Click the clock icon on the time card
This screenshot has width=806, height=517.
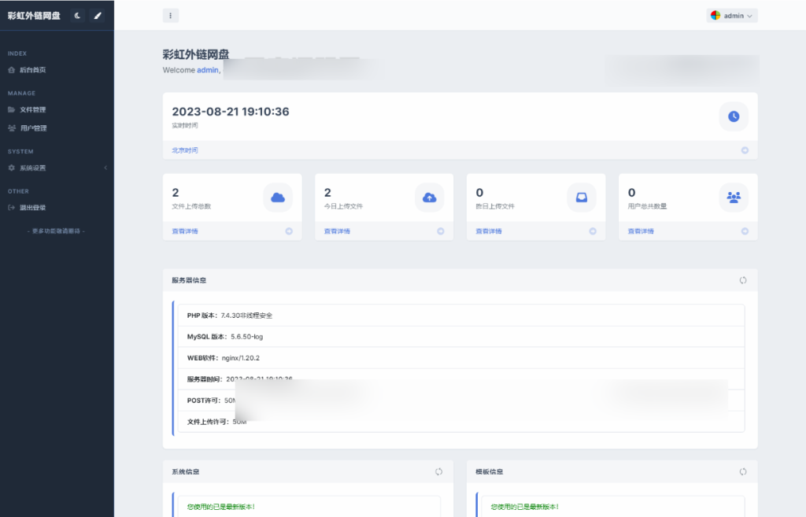(x=733, y=116)
